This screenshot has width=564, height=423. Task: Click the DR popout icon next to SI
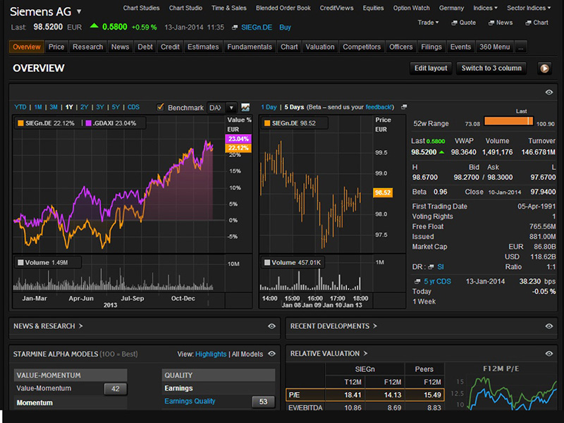point(431,266)
